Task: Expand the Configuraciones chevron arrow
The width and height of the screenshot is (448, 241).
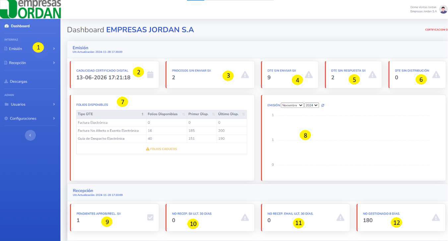Action: click(x=54, y=118)
